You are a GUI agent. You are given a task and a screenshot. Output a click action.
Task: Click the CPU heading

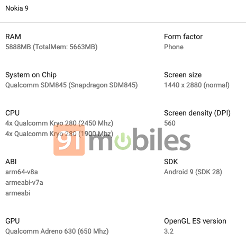[x=12, y=113]
